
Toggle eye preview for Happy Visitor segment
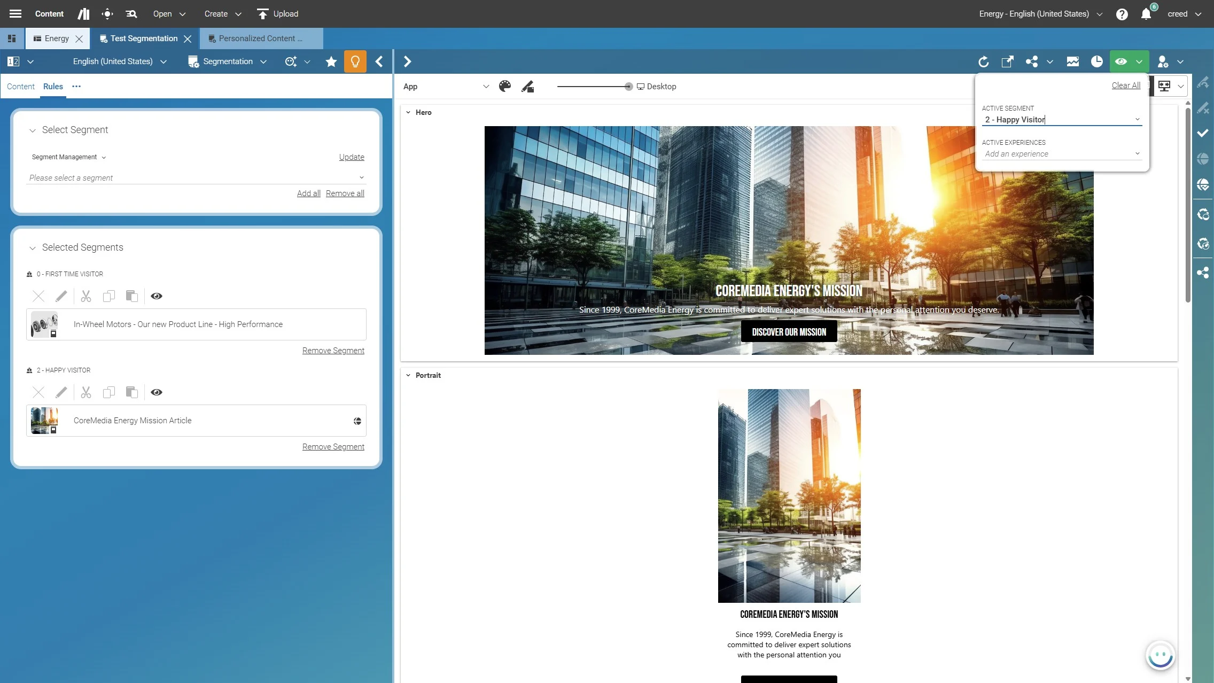click(x=157, y=392)
